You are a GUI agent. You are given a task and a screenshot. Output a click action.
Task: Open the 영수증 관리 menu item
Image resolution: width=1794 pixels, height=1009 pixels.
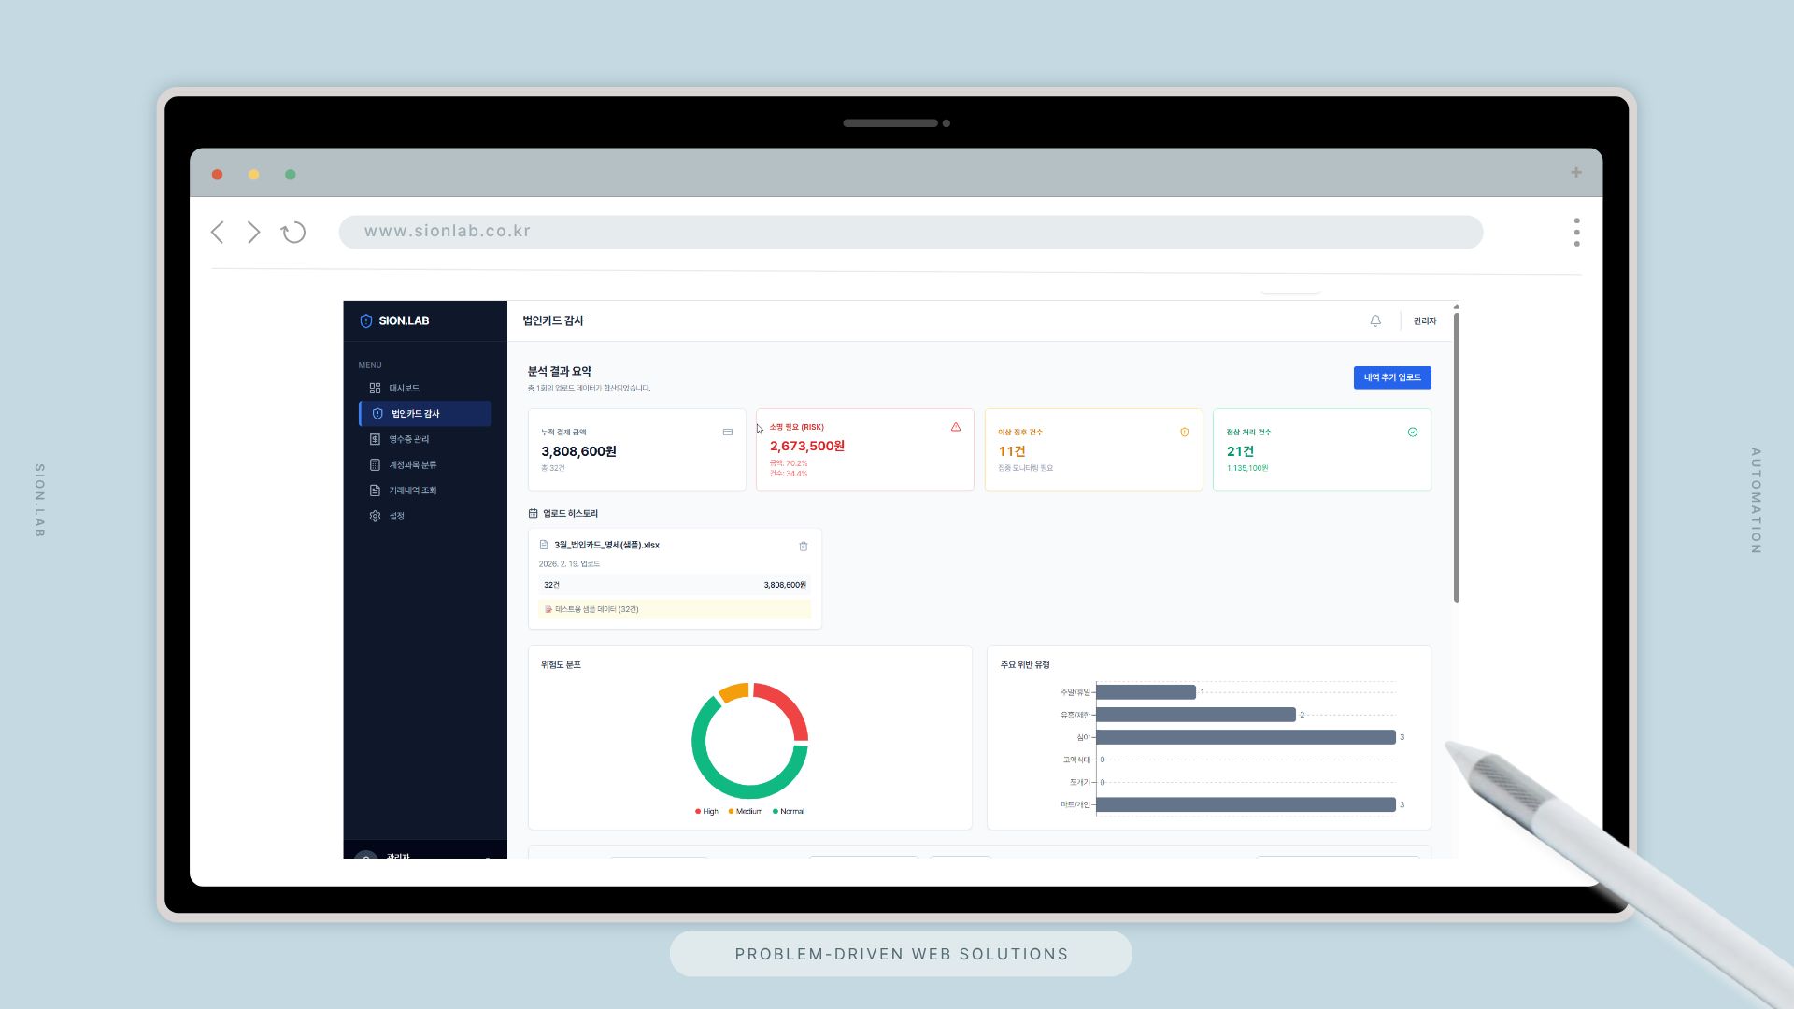click(x=408, y=439)
